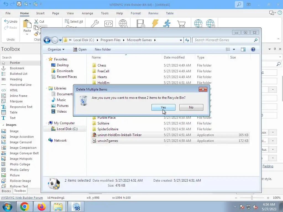
Task: Click the HTML code icon in ribbon
Action: click(x=108, y=23)
